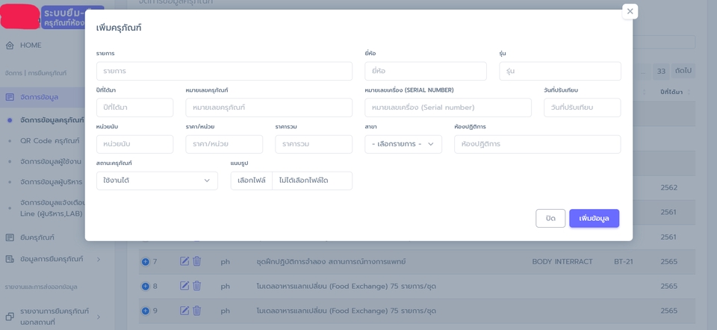The image size is (717, 330).
Task: Edit row 8 with pencil icon
Action: click(x=184, y=286)
